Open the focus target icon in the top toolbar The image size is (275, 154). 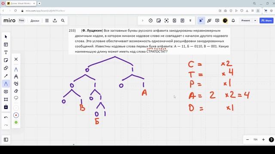(x=166, y=21)
